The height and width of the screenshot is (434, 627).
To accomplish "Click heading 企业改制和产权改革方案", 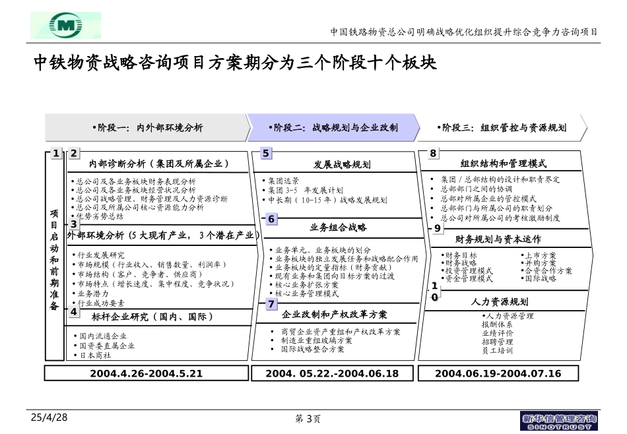I will (x=335, y=315).
